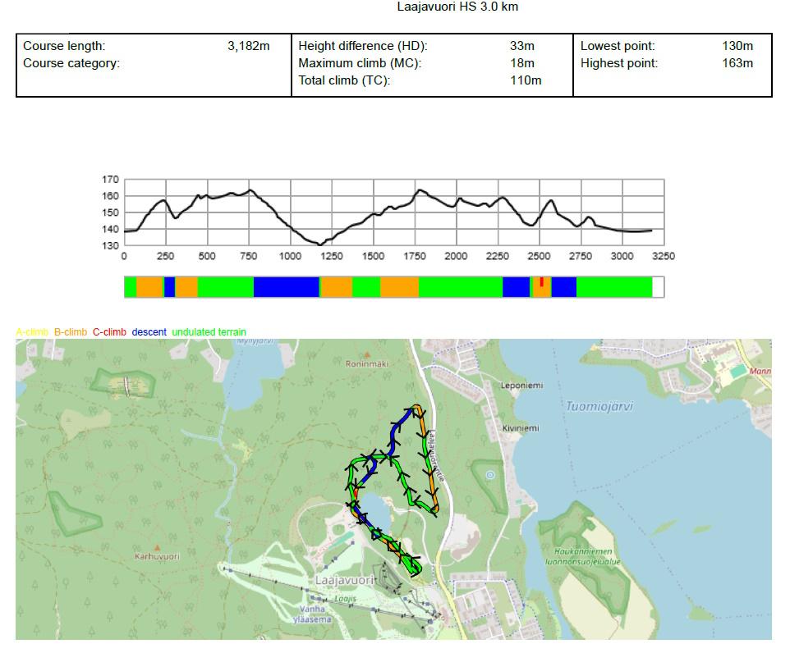Click the height difference value '33m'
Viewport: 790px width, 653px height.
(x=522, y=46)
